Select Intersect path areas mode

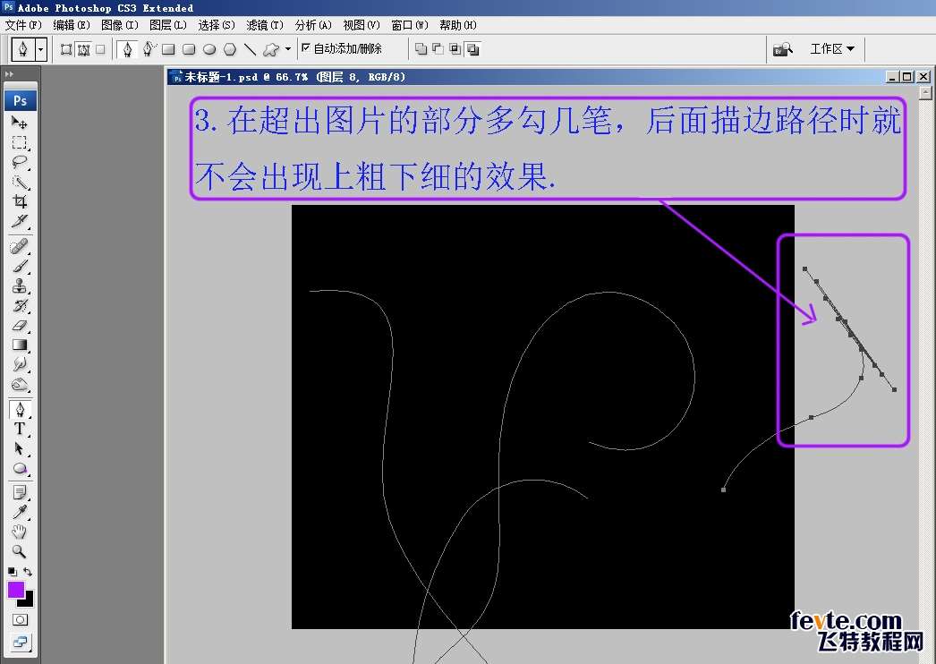pos(455,49)
